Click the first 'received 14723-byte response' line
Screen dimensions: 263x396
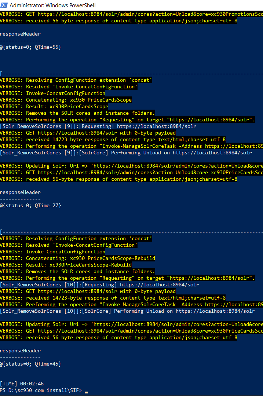point(113,140)
